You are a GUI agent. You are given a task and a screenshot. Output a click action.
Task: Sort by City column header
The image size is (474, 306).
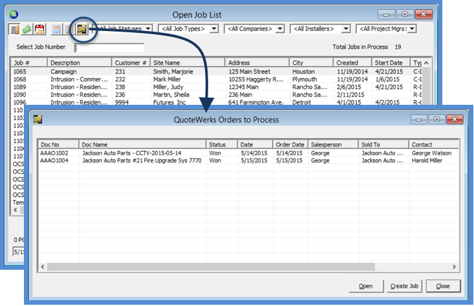coord(311,63)
